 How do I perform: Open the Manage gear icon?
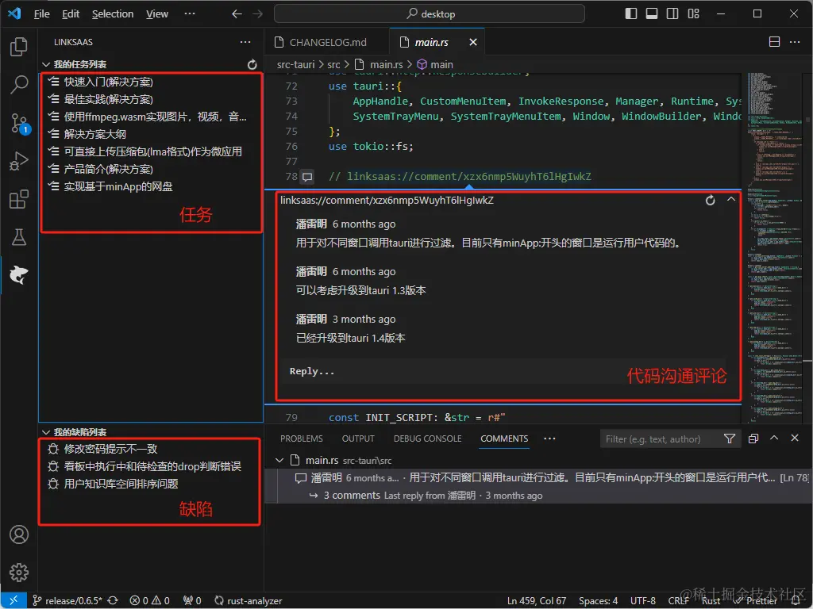[19, 573]
